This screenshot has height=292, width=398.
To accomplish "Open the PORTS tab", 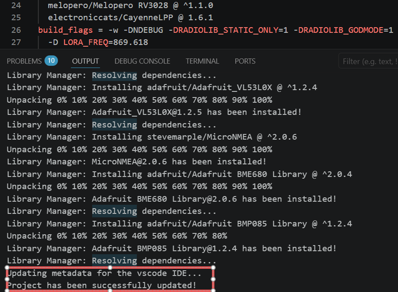I will click(x=245, y=61).
